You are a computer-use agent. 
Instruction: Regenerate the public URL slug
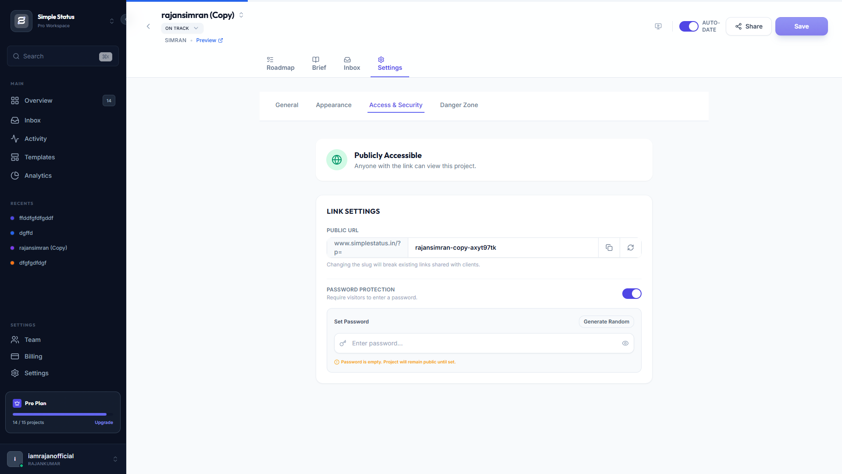point(630,248)
